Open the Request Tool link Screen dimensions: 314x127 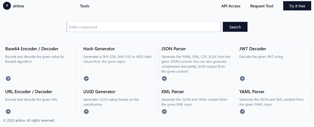tap(262, 6)
